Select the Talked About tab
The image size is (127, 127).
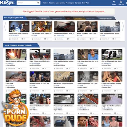[57, 18]
